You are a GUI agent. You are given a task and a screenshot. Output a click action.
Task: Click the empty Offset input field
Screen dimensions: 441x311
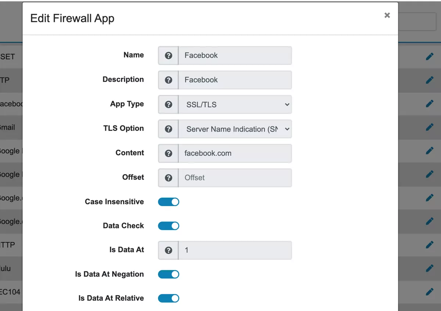click(x=235, y=178)
